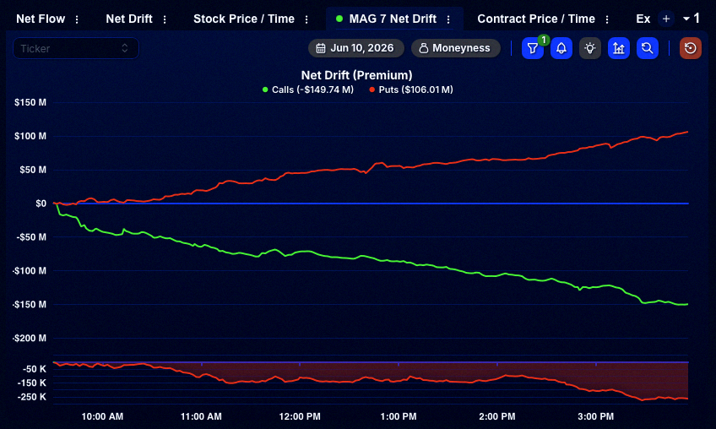716x429 pixels.
Task: Click the $0 axis label
Action: click(41, 204)
